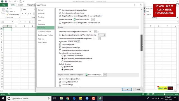Viewport: 179px width, 101px height.
Task: Open Microsoft Edge from the taskbar
Action: [74, 98]
